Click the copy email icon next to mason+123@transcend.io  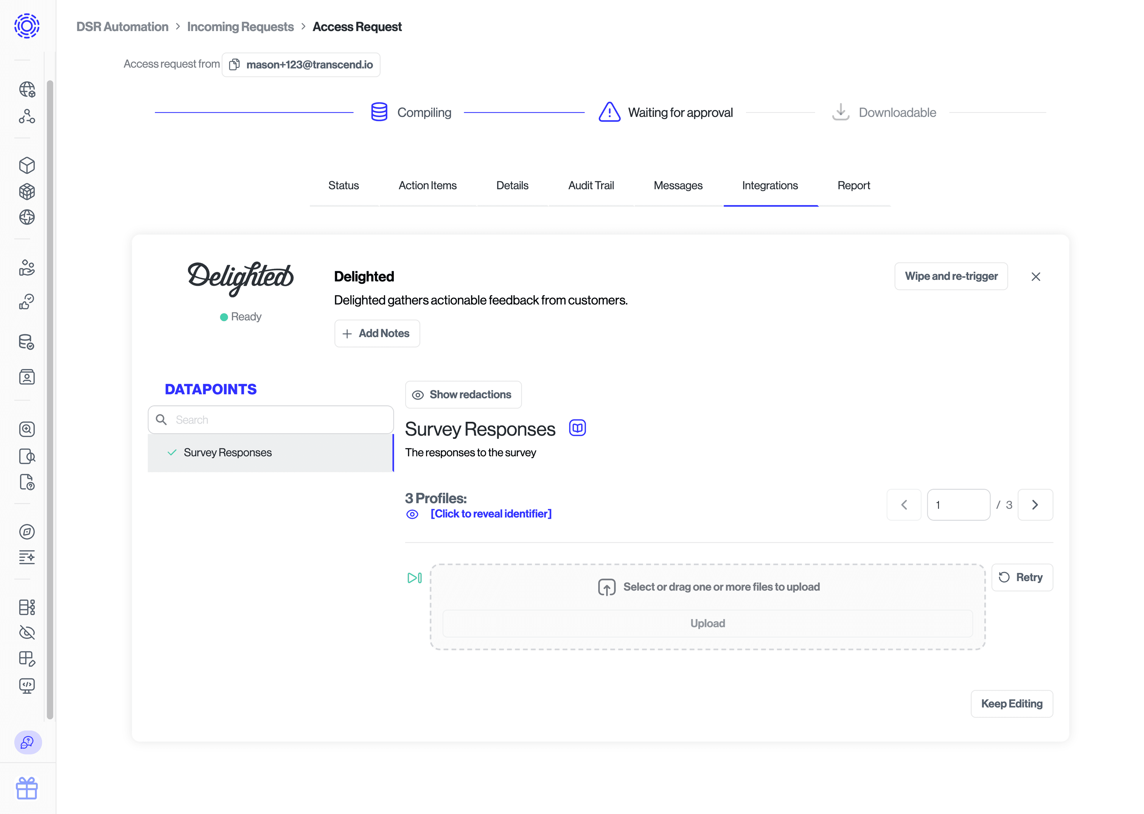tap(234, 65)
